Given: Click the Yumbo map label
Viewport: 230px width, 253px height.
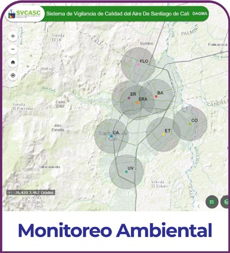Looking at the screenshot, I should click(x=146, y=44).
